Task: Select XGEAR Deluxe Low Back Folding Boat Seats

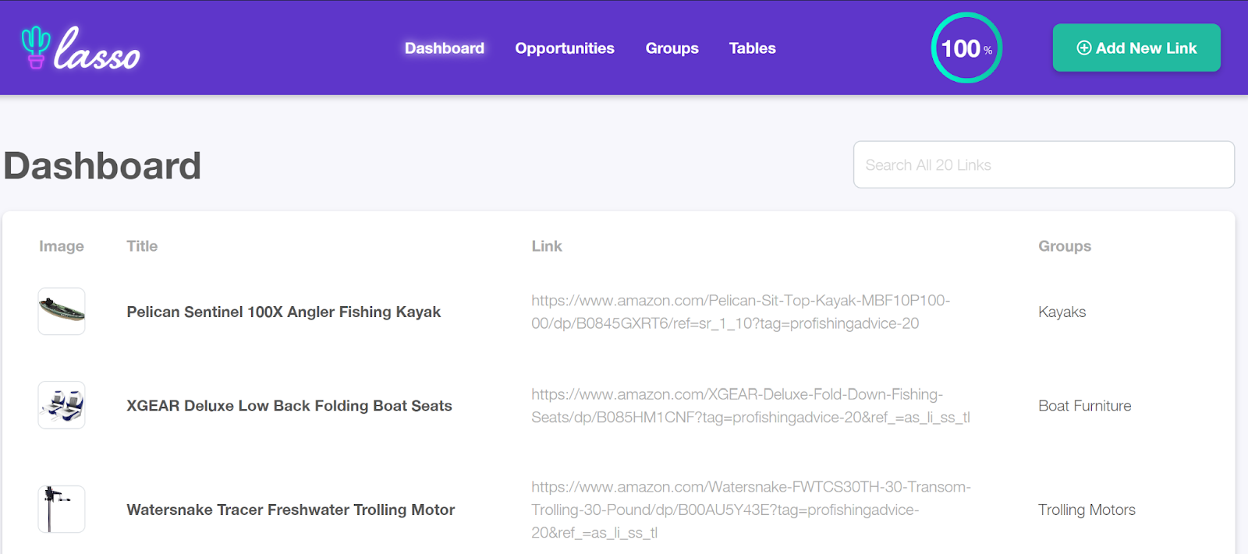Action: [289, 405]
